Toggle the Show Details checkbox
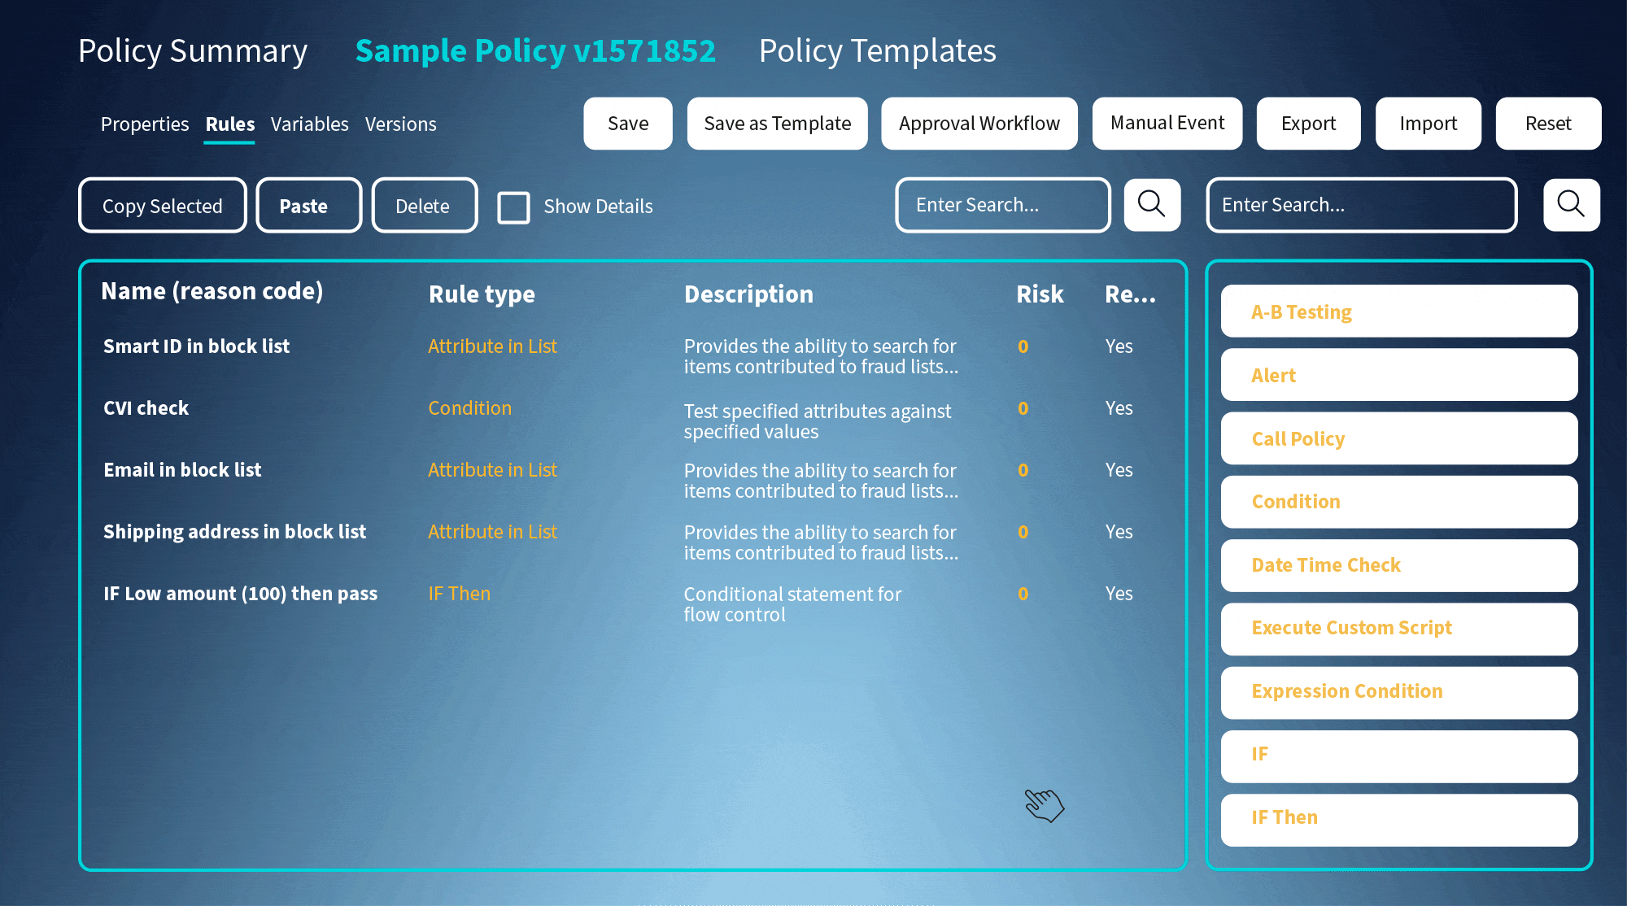 (513, 207)
